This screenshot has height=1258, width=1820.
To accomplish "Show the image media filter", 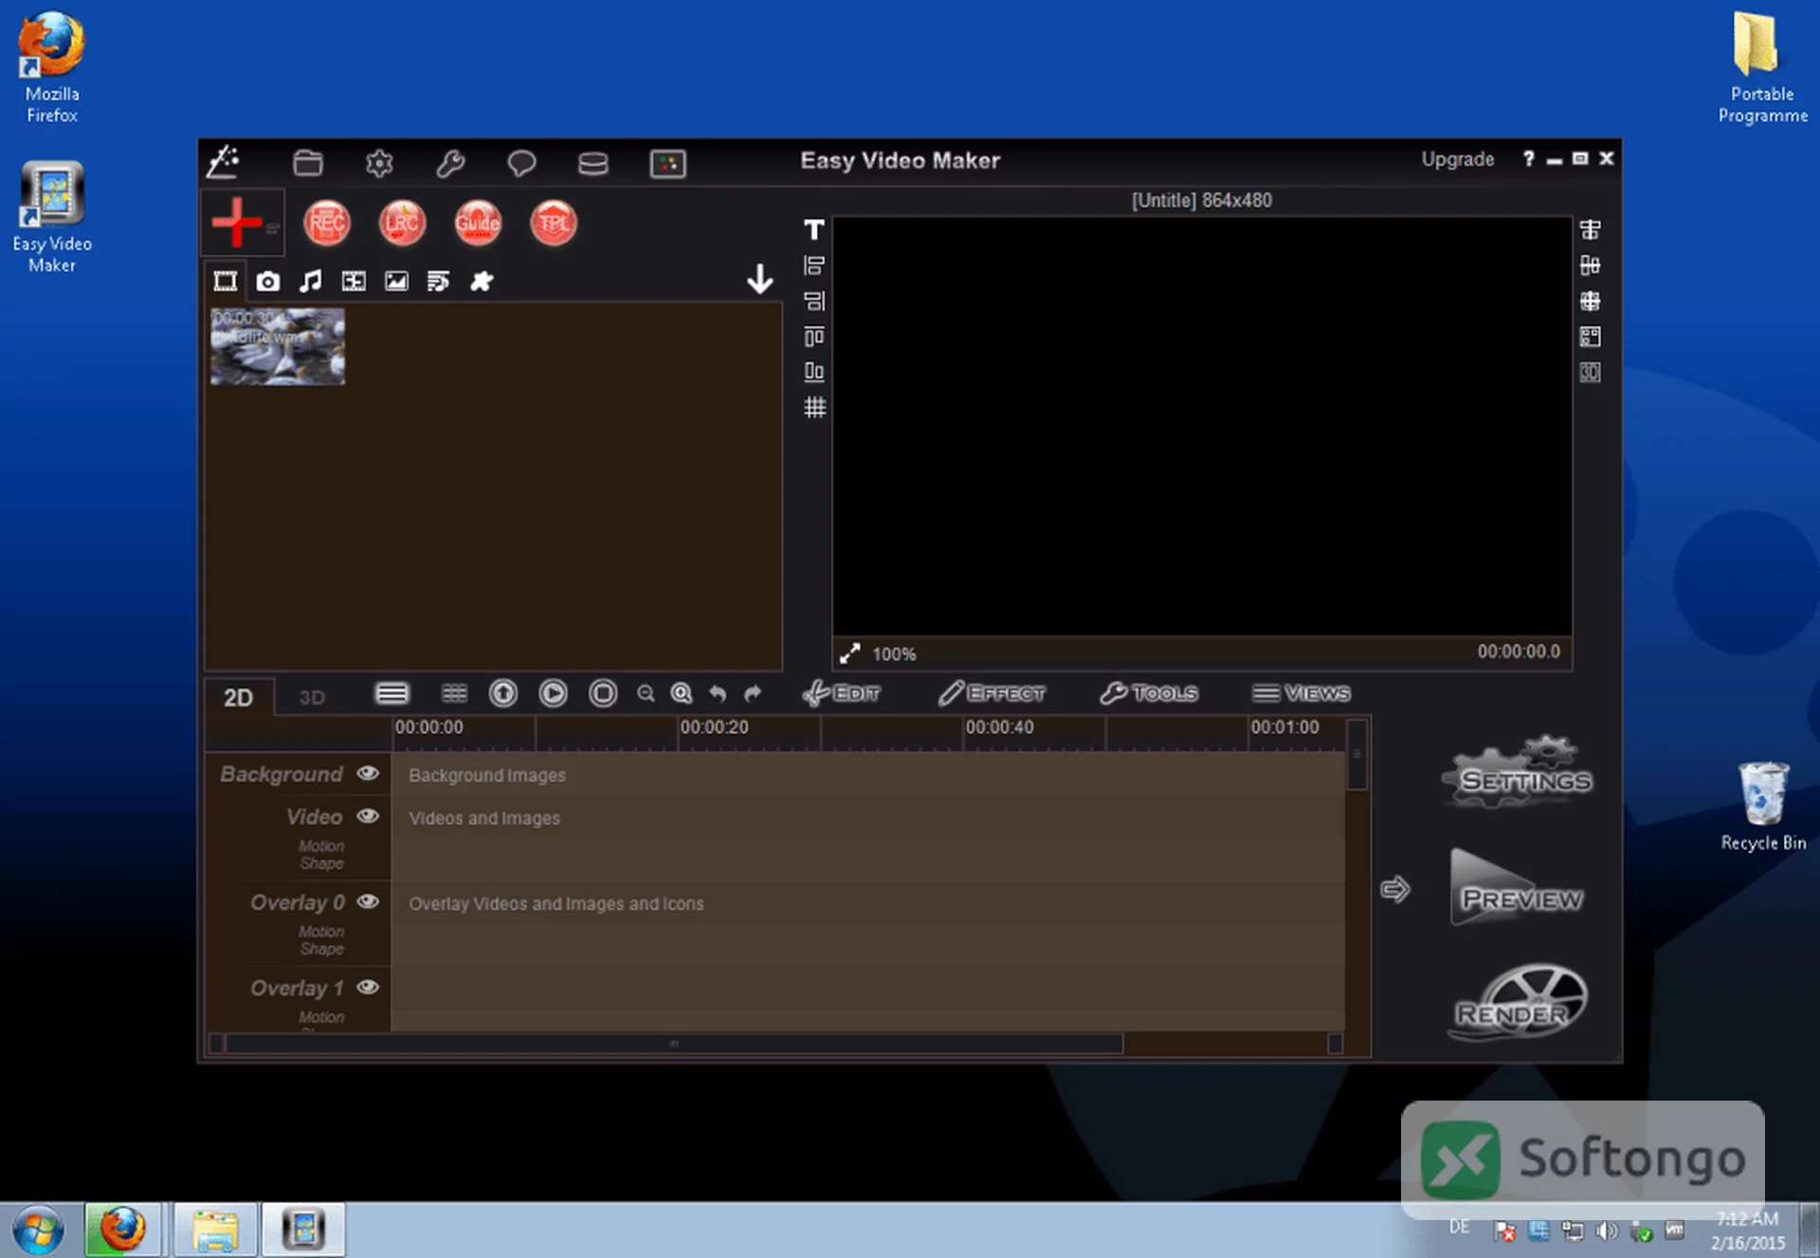I will point(396,281).
